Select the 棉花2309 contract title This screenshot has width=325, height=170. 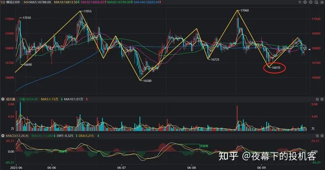tap(13, 2)
